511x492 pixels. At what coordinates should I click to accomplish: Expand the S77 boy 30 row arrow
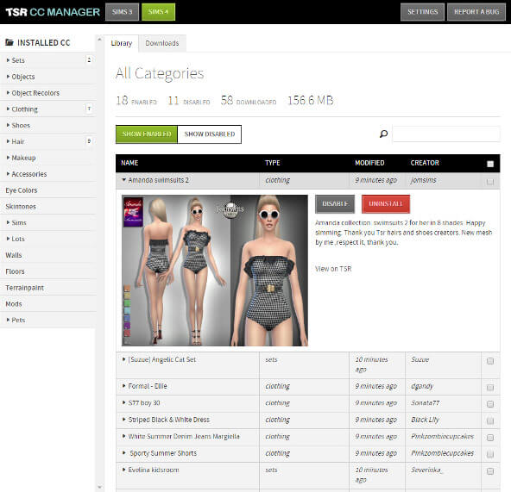coord(123,402)
